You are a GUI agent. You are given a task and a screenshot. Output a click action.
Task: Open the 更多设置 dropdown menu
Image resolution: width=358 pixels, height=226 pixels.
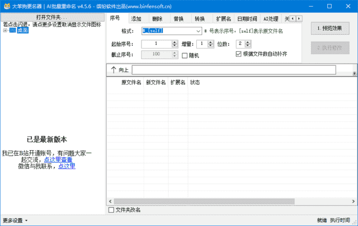(x=15, y=220)
